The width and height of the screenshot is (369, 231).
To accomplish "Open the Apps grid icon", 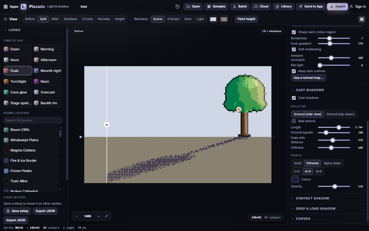I will click(6, 7).
